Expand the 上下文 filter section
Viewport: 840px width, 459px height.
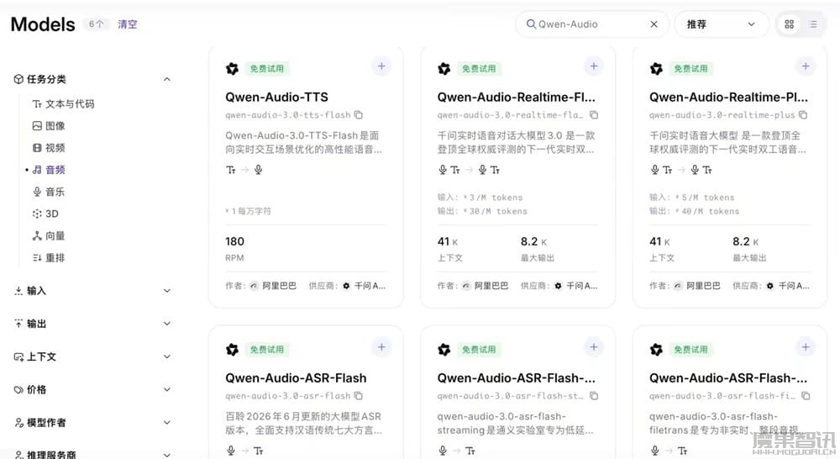(167, 356)
